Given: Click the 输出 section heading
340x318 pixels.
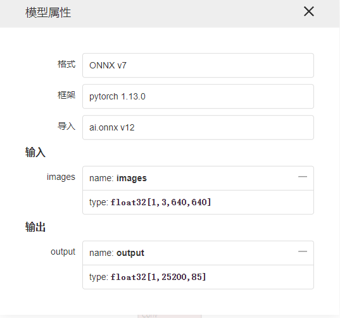Looking at the screenshot, I should [x=35, y=227].
